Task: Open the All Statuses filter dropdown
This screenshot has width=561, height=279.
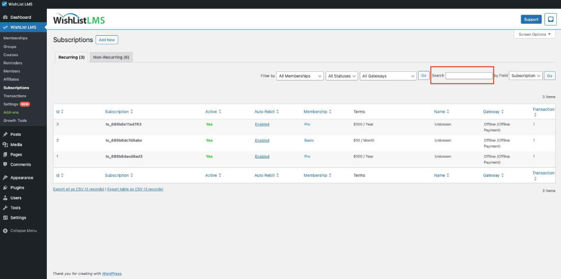Action: (342, 76)
